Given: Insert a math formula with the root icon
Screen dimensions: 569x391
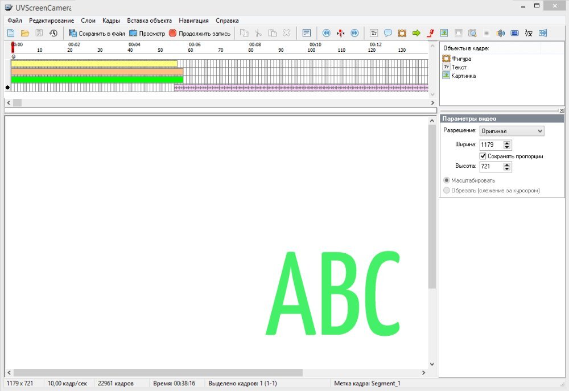Looking at the screenshot, I should pos(529,33).
